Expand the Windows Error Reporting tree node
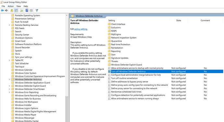The image size is (224, 122). (9, 92)
